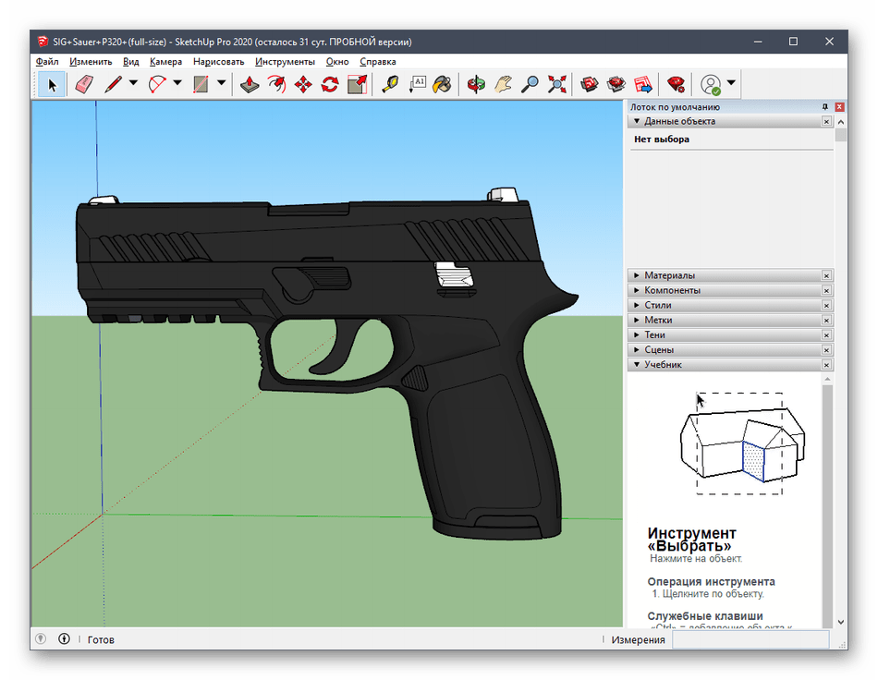Open the Инструменты menu
The width and height of the screenshot is (878, 680).
[x=285, y=62]
